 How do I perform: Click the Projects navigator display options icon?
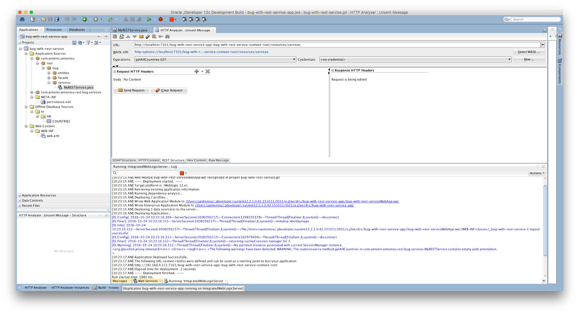coord(96,43)
